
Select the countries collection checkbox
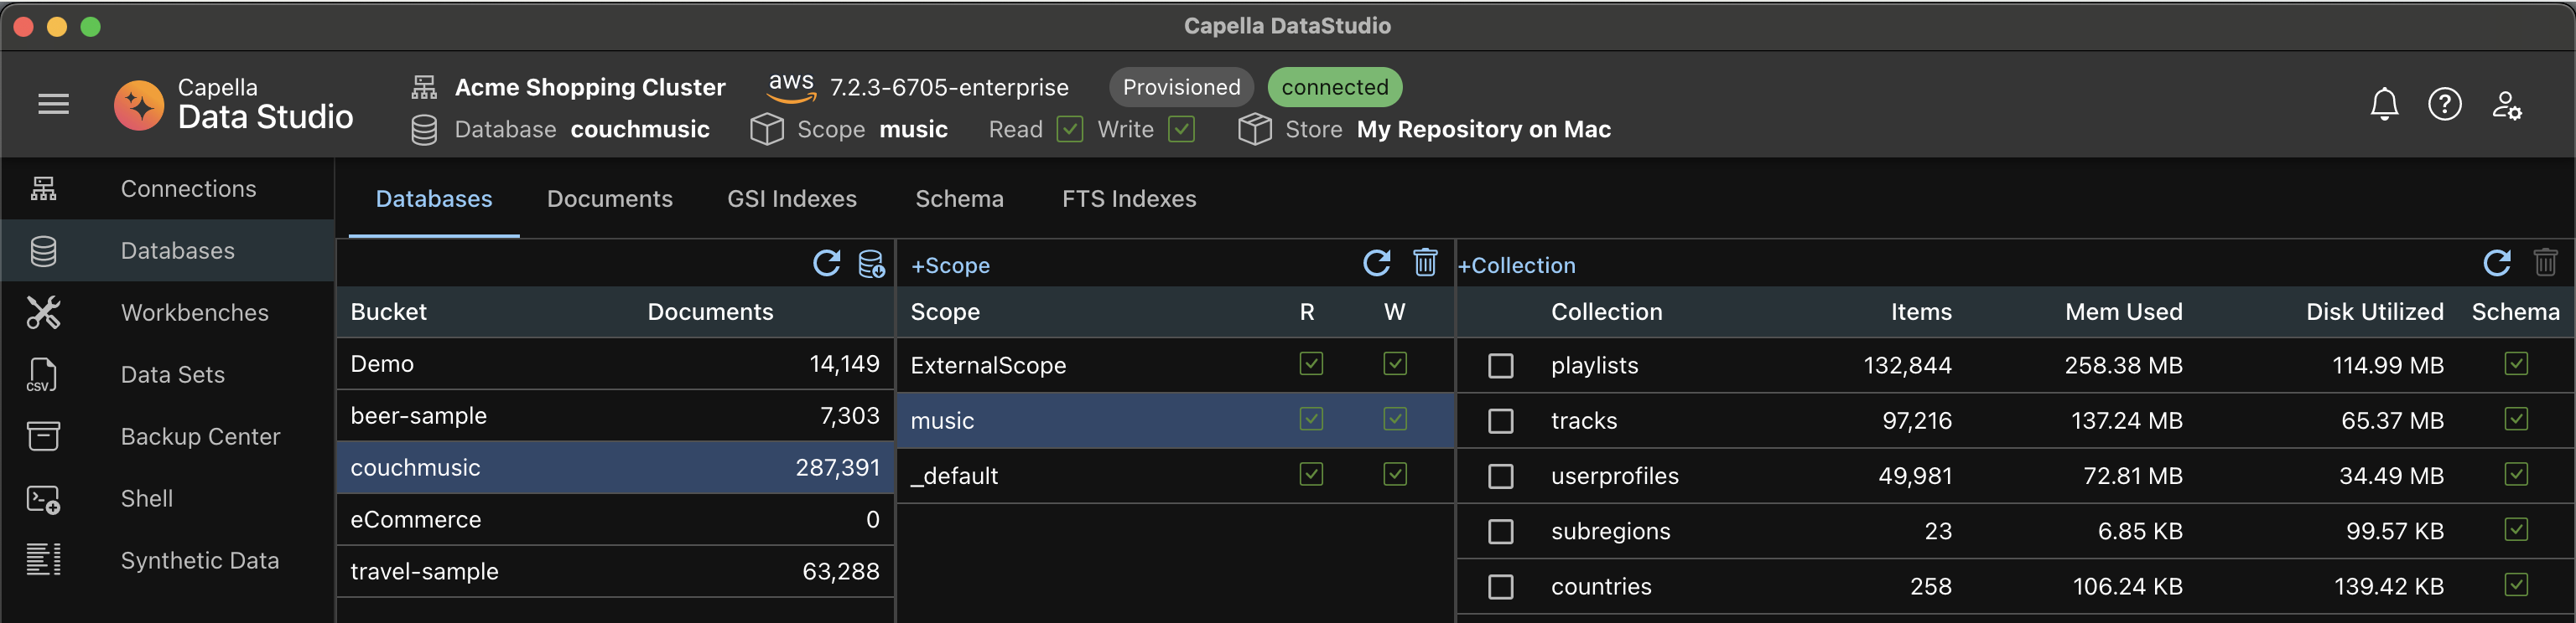tap(1500, 587)
